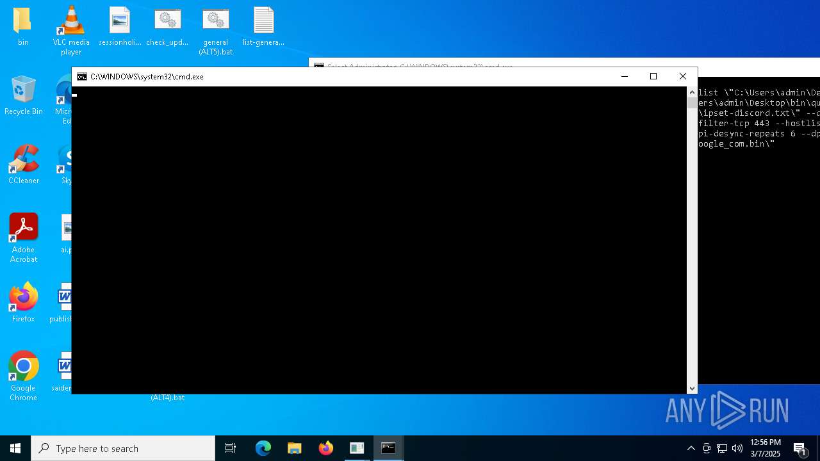Minimize the front cmd.exe window

point(625,76)
